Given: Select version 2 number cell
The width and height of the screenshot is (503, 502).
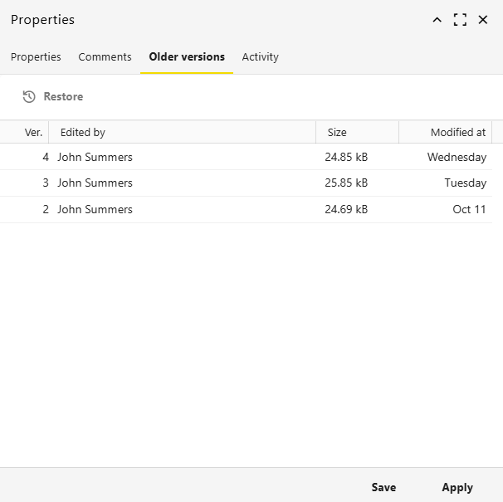Looking at the screenshot, I should click(x=46, y=209).
